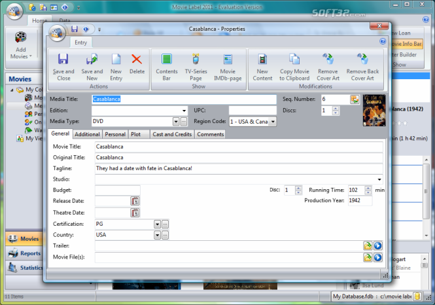Viewport: 435px width, 305px height.
Task: Increase the Discs count spinner
Action: click(336, 109)
